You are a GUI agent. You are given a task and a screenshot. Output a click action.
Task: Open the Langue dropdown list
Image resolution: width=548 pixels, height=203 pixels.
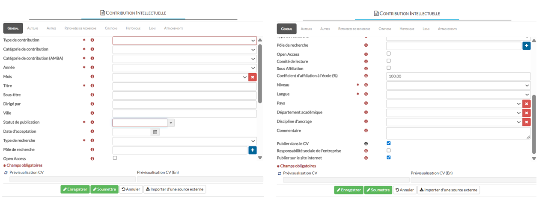point(458,95)
